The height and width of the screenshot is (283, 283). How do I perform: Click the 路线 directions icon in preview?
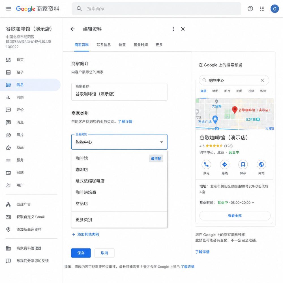[x=224, y=164]
